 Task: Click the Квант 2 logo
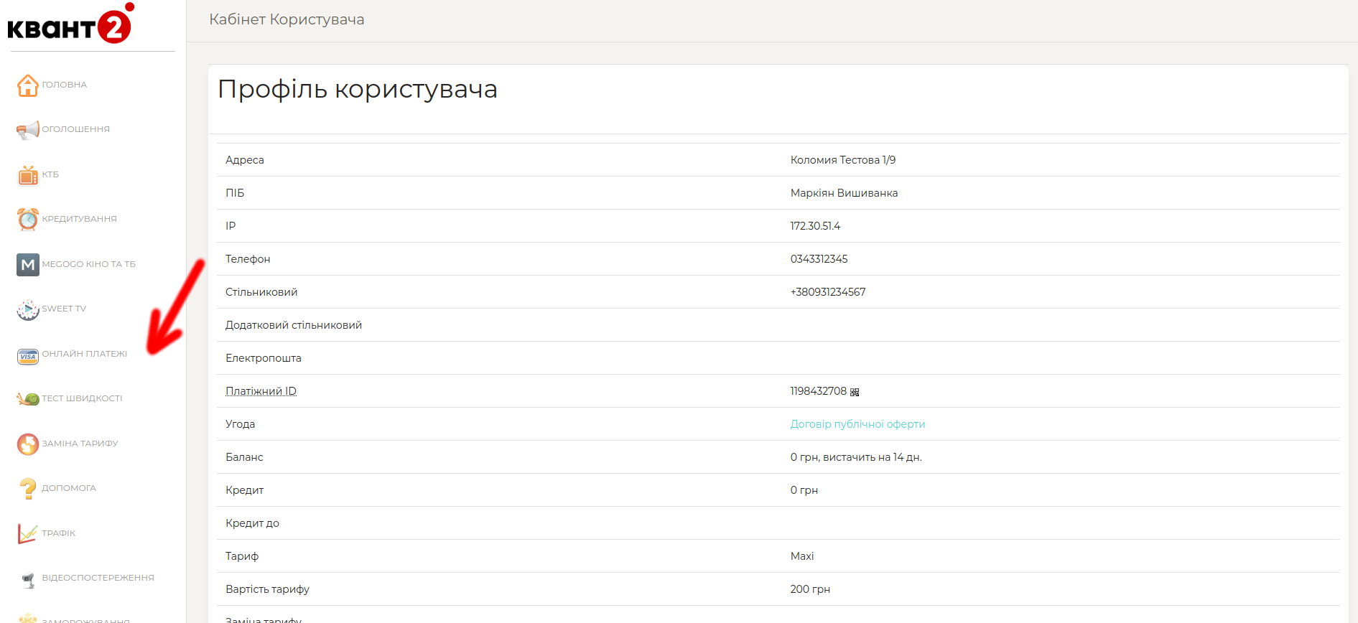pos(70,25)
